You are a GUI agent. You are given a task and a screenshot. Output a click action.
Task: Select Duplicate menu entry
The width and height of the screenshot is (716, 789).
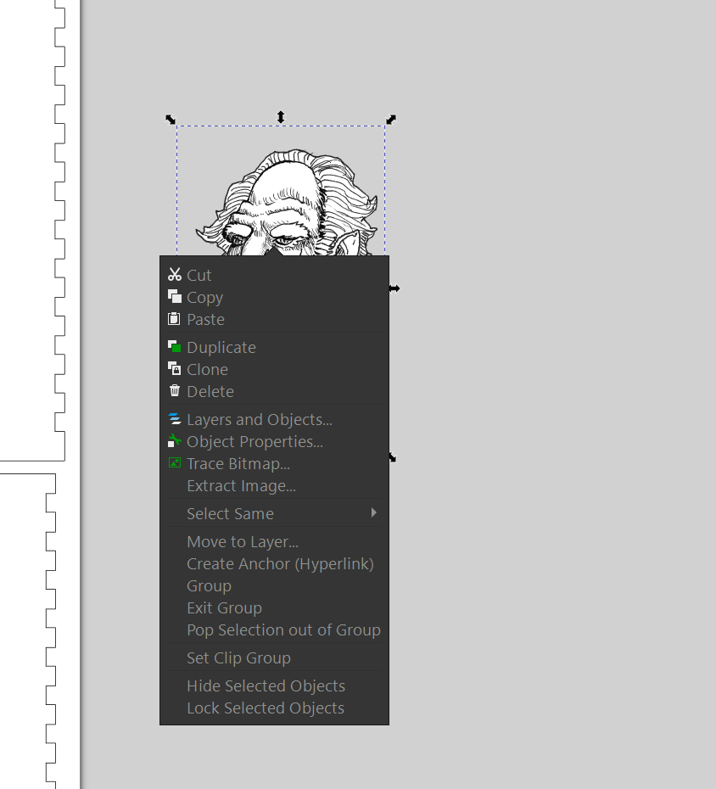pos(274,347)
